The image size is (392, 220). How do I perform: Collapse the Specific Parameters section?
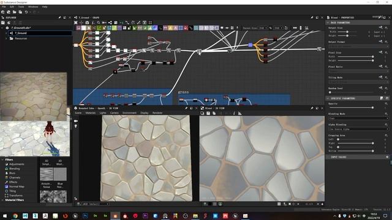tap(328, 98)
